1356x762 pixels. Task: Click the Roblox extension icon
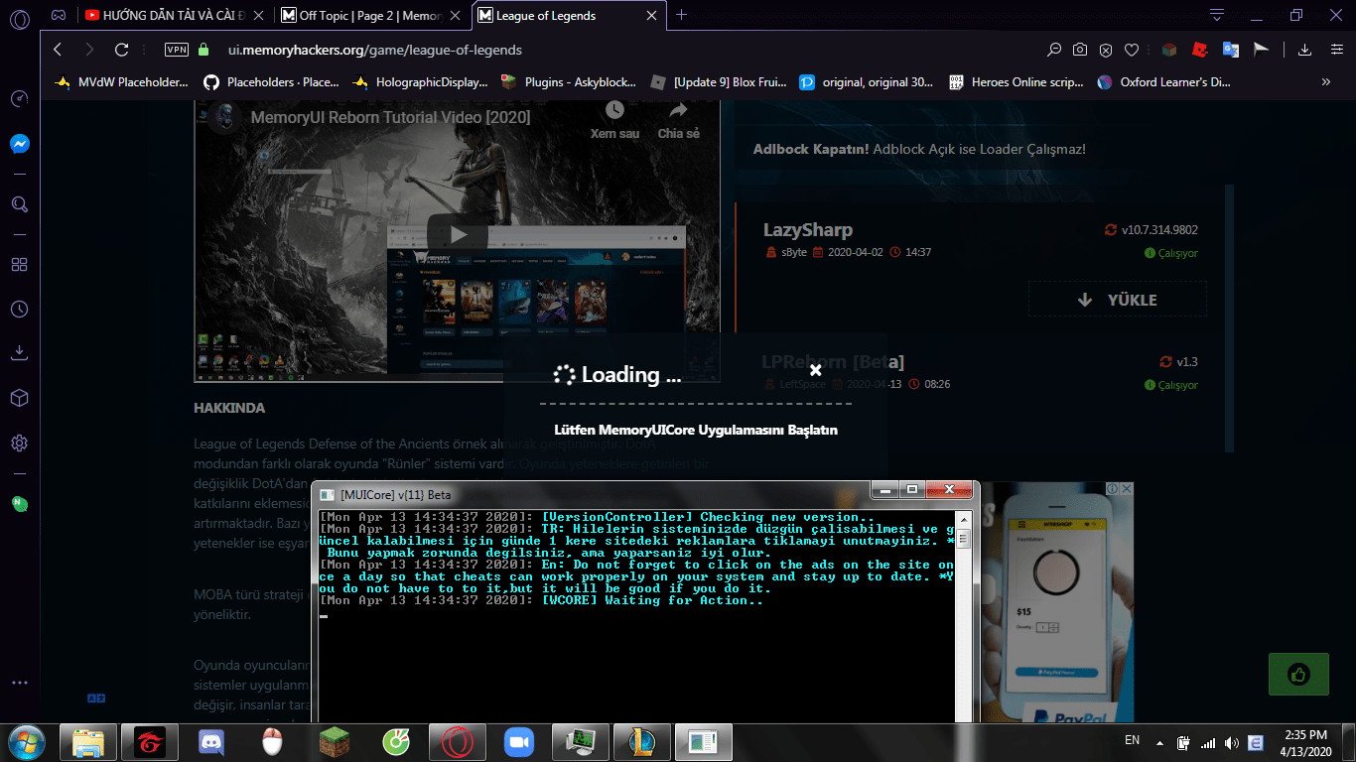[x=1200, y=50]
